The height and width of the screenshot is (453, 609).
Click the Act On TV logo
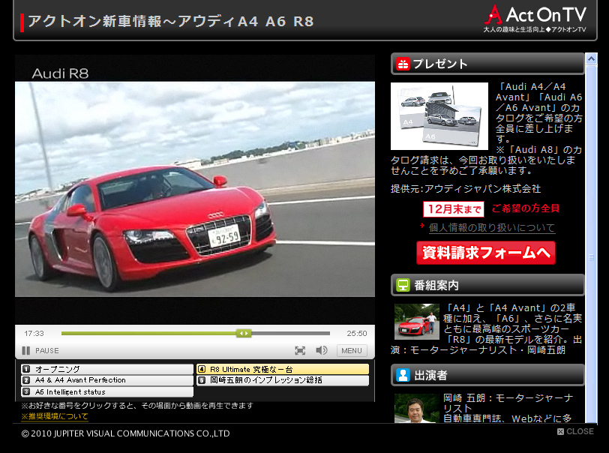click(535, 19)
